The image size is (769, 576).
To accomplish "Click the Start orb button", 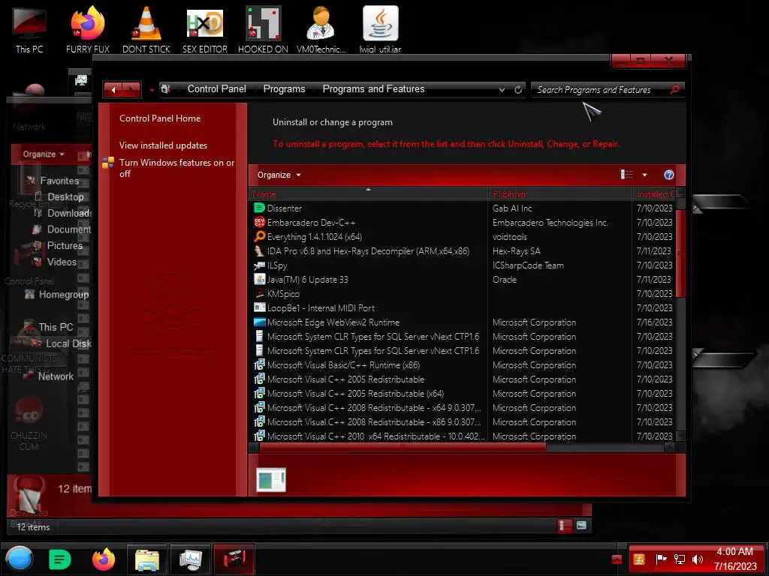I will [x=20, y=559].
